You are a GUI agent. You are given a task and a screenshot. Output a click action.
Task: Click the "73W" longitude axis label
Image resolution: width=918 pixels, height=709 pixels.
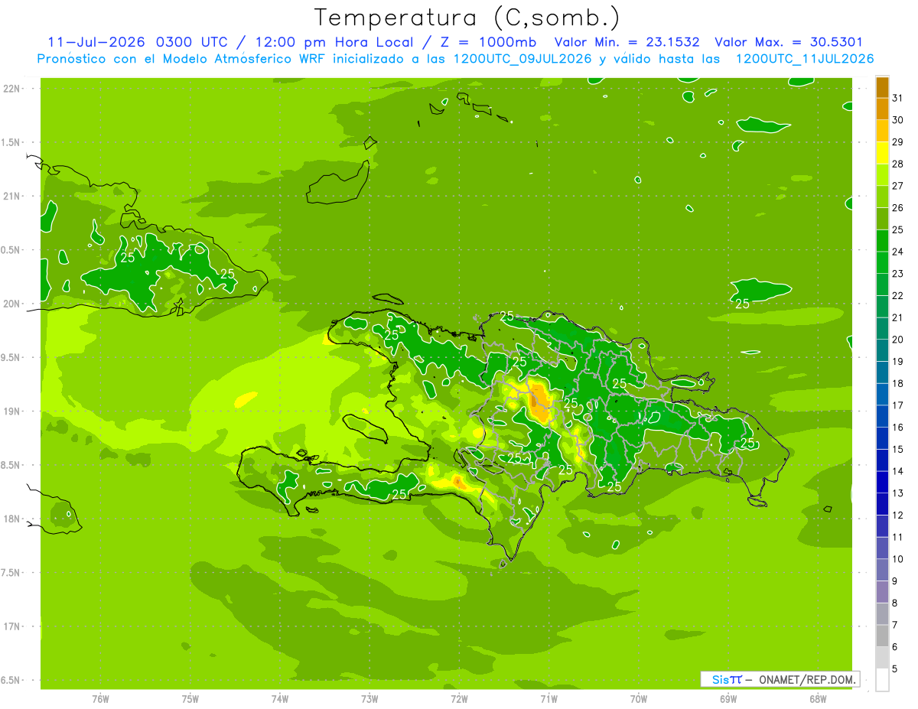[369, 699]
